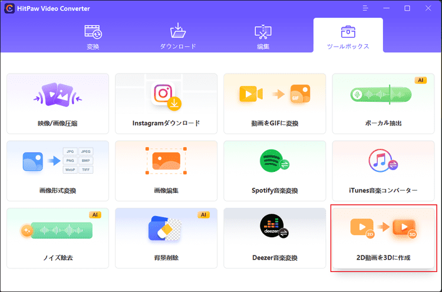Click the film-reel convert icon
442x292 pixels.
click(93, 32)
